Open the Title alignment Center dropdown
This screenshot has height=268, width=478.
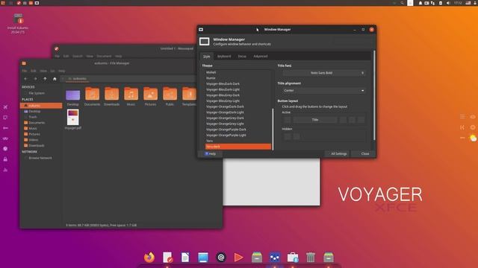[324, 91]
